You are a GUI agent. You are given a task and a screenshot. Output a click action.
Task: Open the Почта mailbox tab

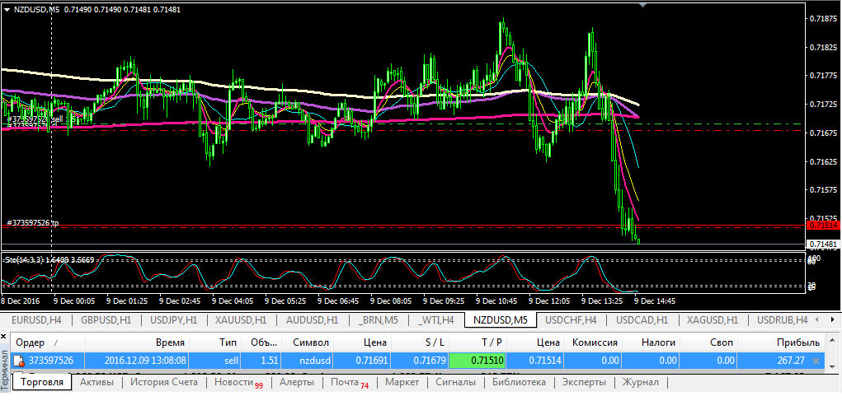pyautogui.click(x=349, y=382)
